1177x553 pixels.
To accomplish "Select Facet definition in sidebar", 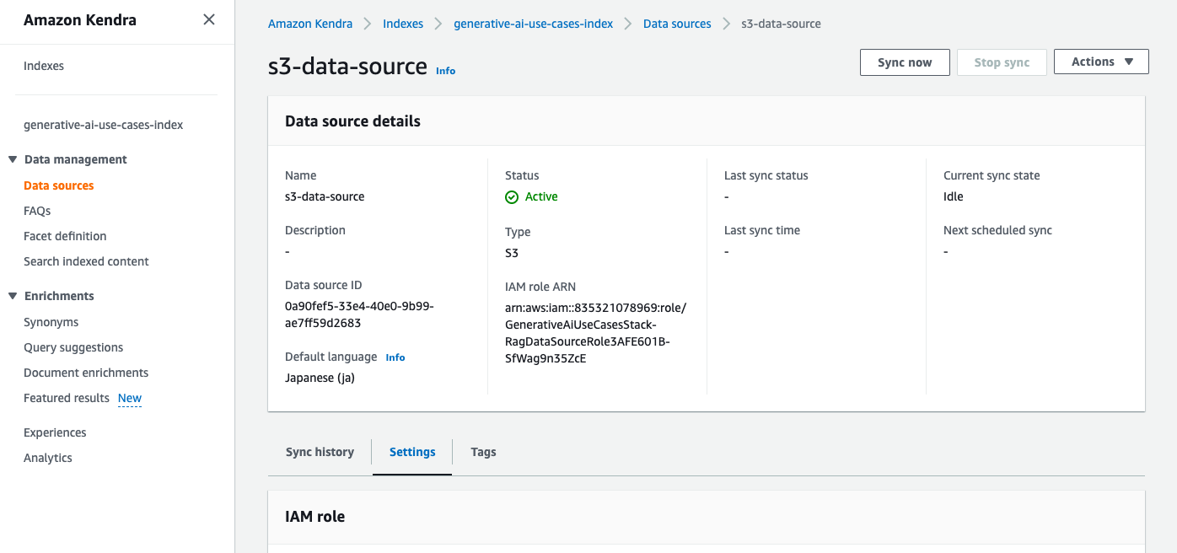I will pyautogui.click(x=65, y=236).
